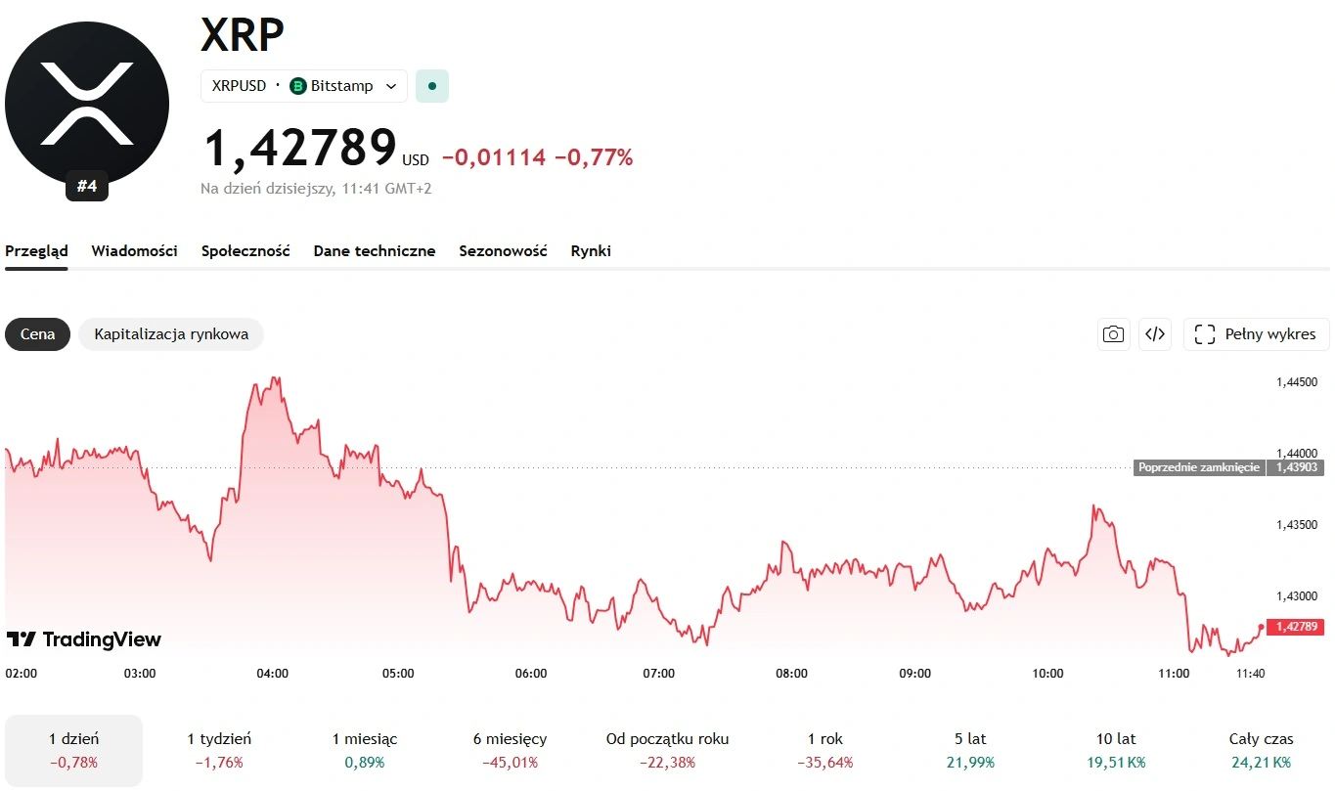Viewport: 1335px width, 791px height.
Task: Select the Cena chart toggle
Action: (x=37, y=334)
